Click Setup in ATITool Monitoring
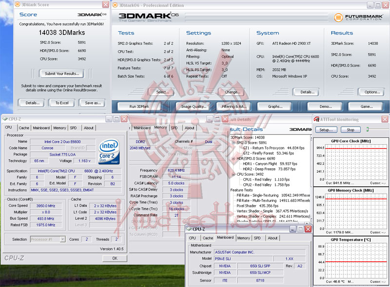The width and height of the screenshot is (390, 287). coord(326,129)
